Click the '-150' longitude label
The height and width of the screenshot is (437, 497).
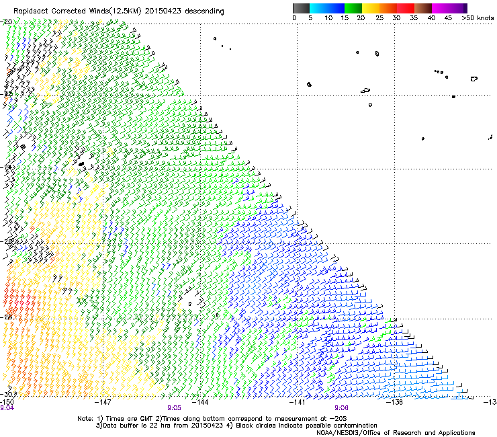pyautogui.click(x=7, y=402)
